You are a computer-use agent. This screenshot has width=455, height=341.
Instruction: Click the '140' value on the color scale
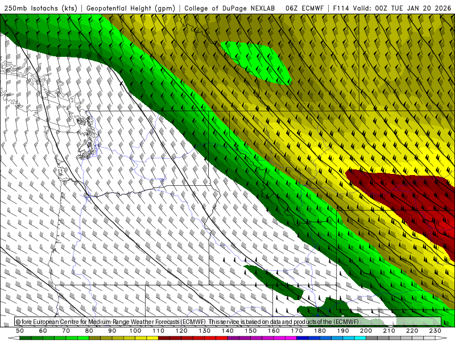tap(227, 331)
